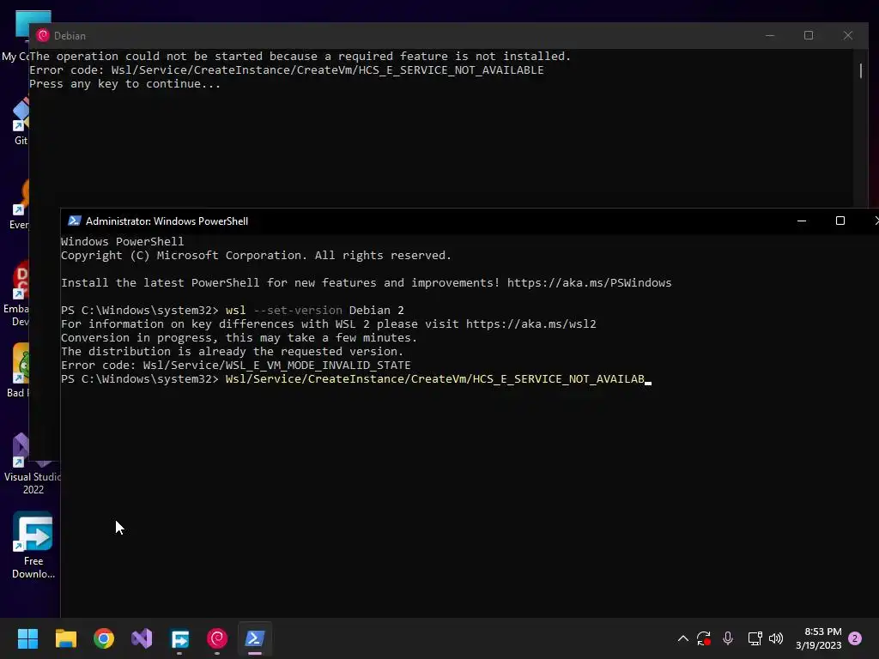Open Visual Studio from the taskbar
This screenshot has height=659, width=879.
[142, 638]
